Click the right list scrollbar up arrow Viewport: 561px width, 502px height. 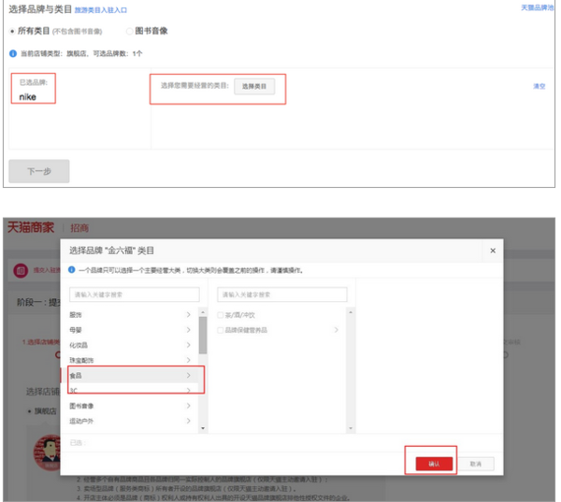(x=351, y=312)
